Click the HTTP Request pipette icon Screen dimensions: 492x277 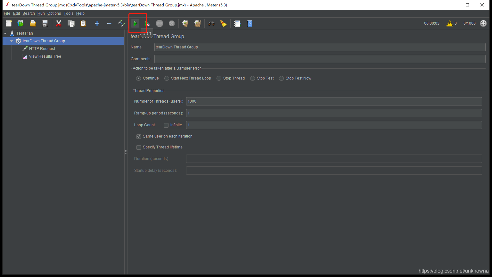click(25, 49)
